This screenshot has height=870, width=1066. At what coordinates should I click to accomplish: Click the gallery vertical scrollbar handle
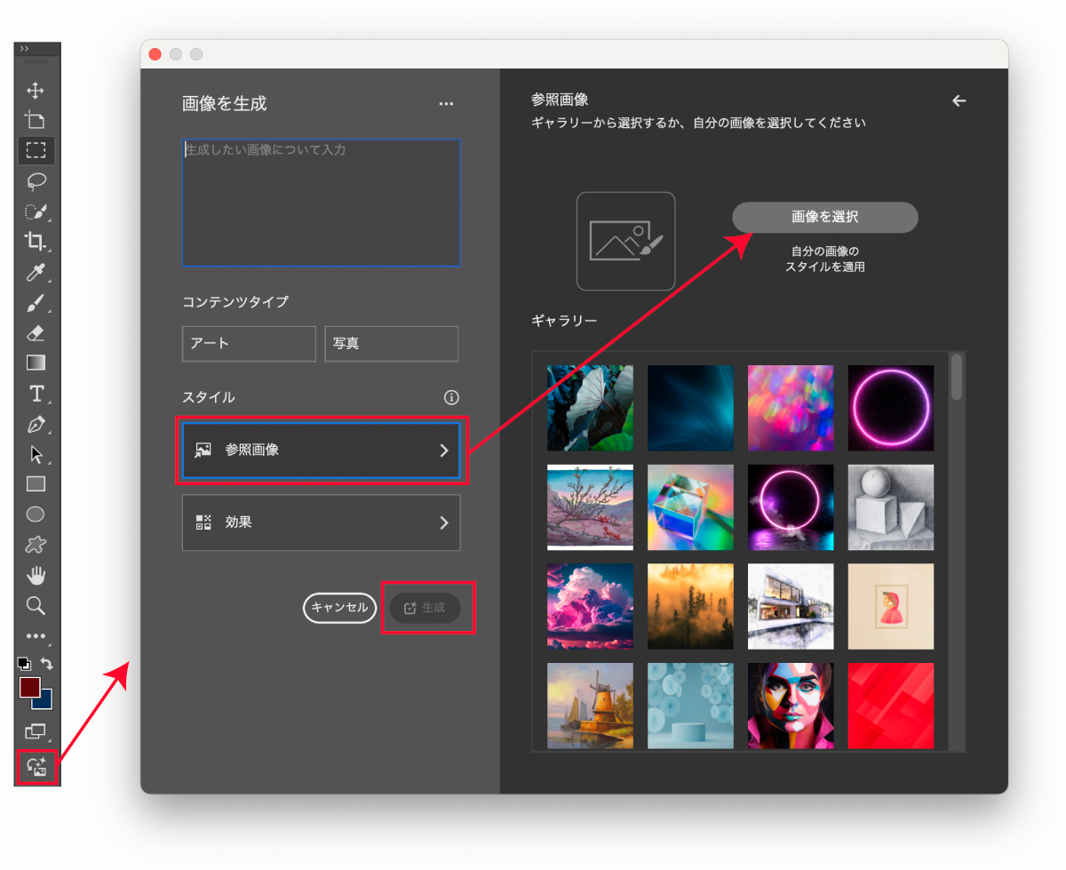click(x=957, y=377)
